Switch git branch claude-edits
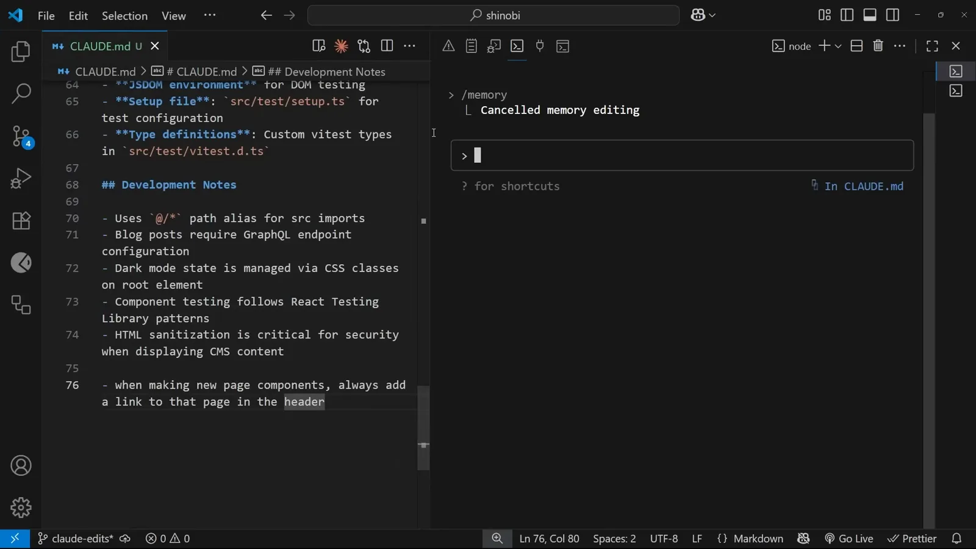 coord(75,539)
